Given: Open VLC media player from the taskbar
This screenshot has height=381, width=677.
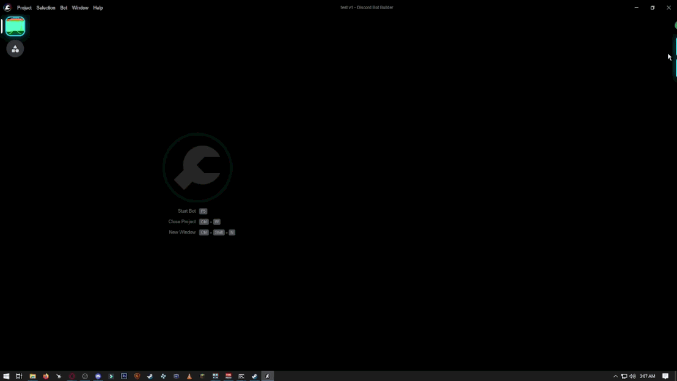Looking at the screenshot, I should coord(189,376).
